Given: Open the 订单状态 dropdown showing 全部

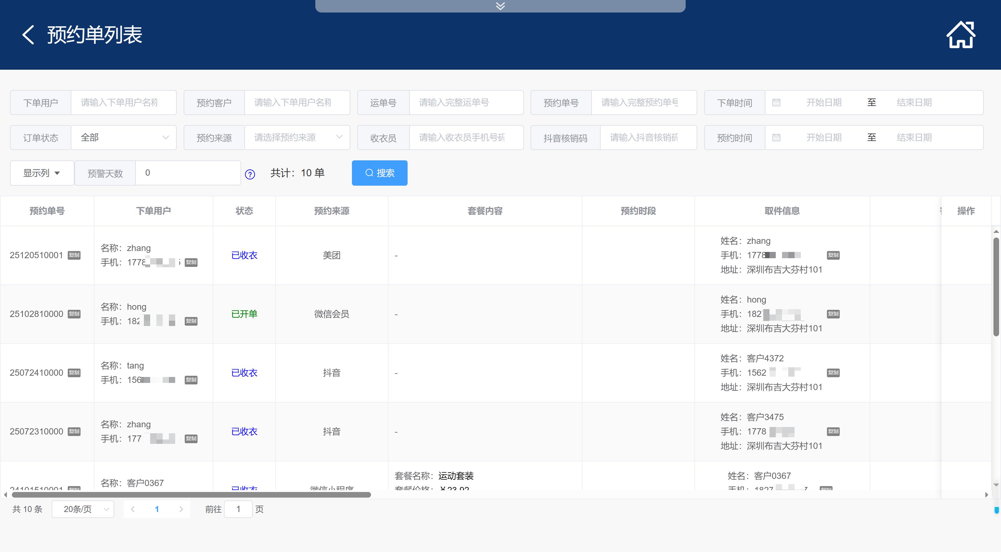Looking at the screenshot, I should click(x=124, y=138).
